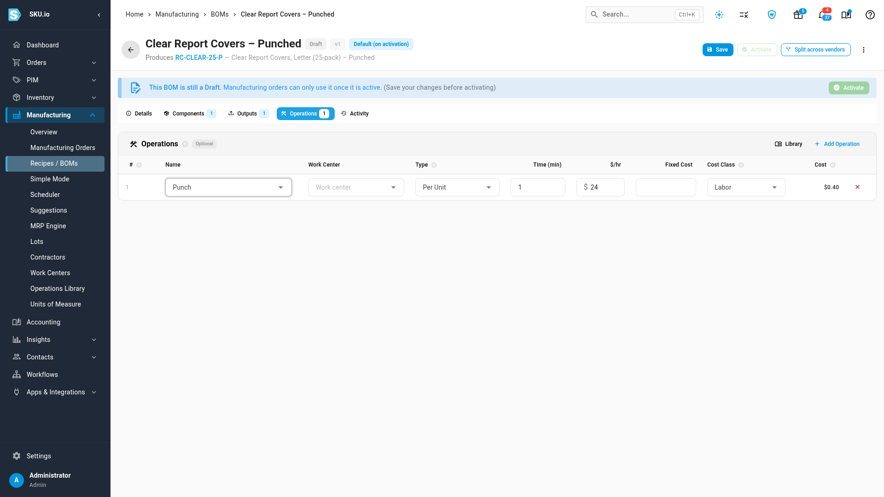Go to Home breadcrumb
Image resolution: width=884 pixels, height=497 pixels.
pyautogui.click(x=134, y=14)
